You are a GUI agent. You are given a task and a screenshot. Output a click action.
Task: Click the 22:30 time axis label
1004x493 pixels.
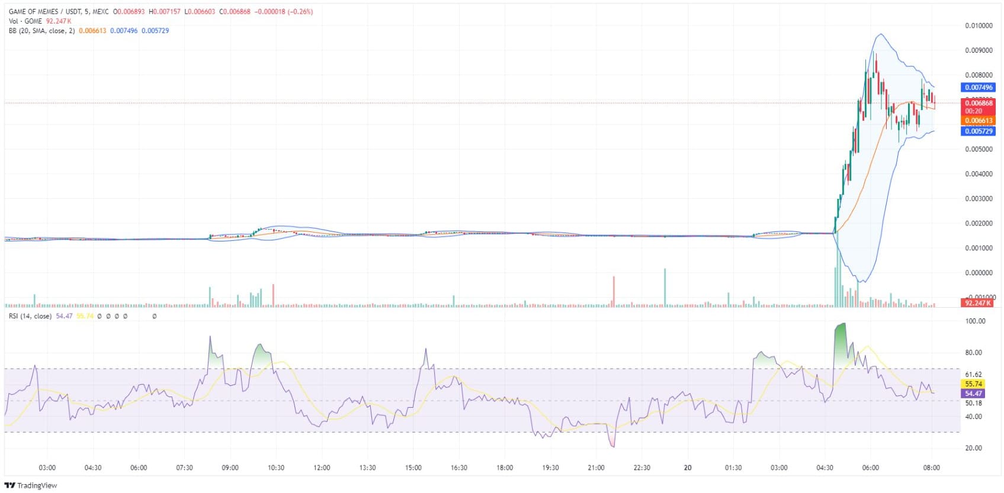coord(642,468)
